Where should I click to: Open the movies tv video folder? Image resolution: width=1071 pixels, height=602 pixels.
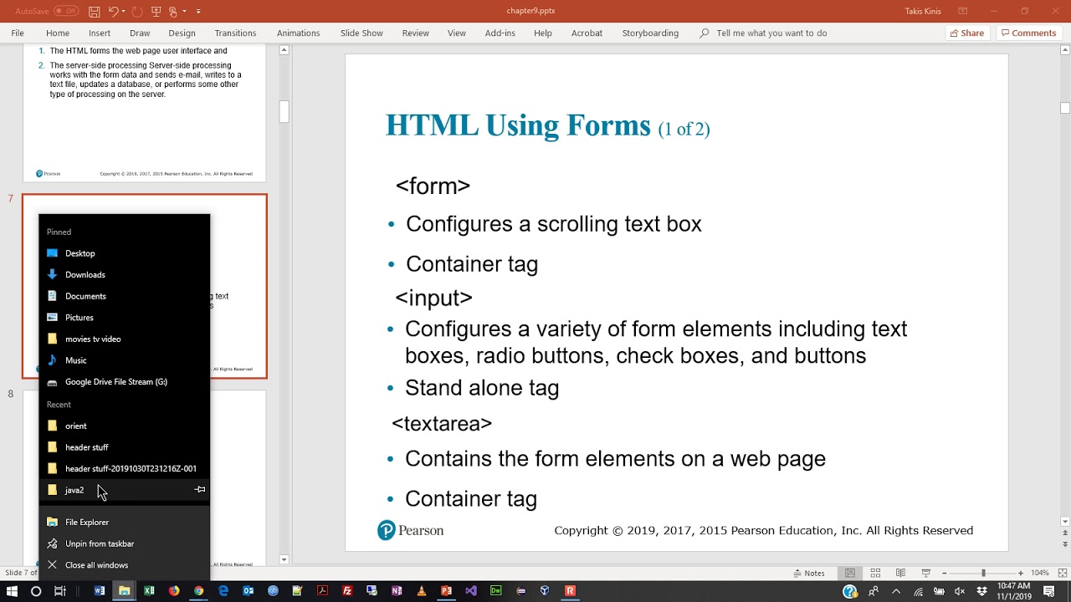(124, 339)
